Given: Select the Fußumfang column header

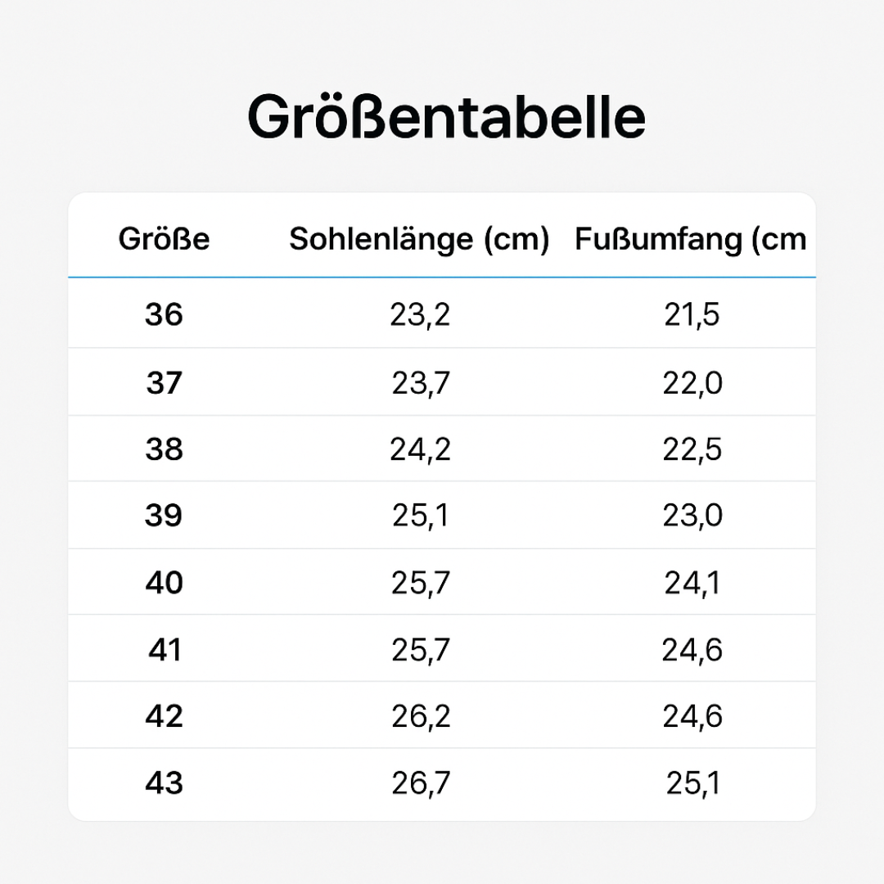Looking at the screenshot, I should [690, 239].
